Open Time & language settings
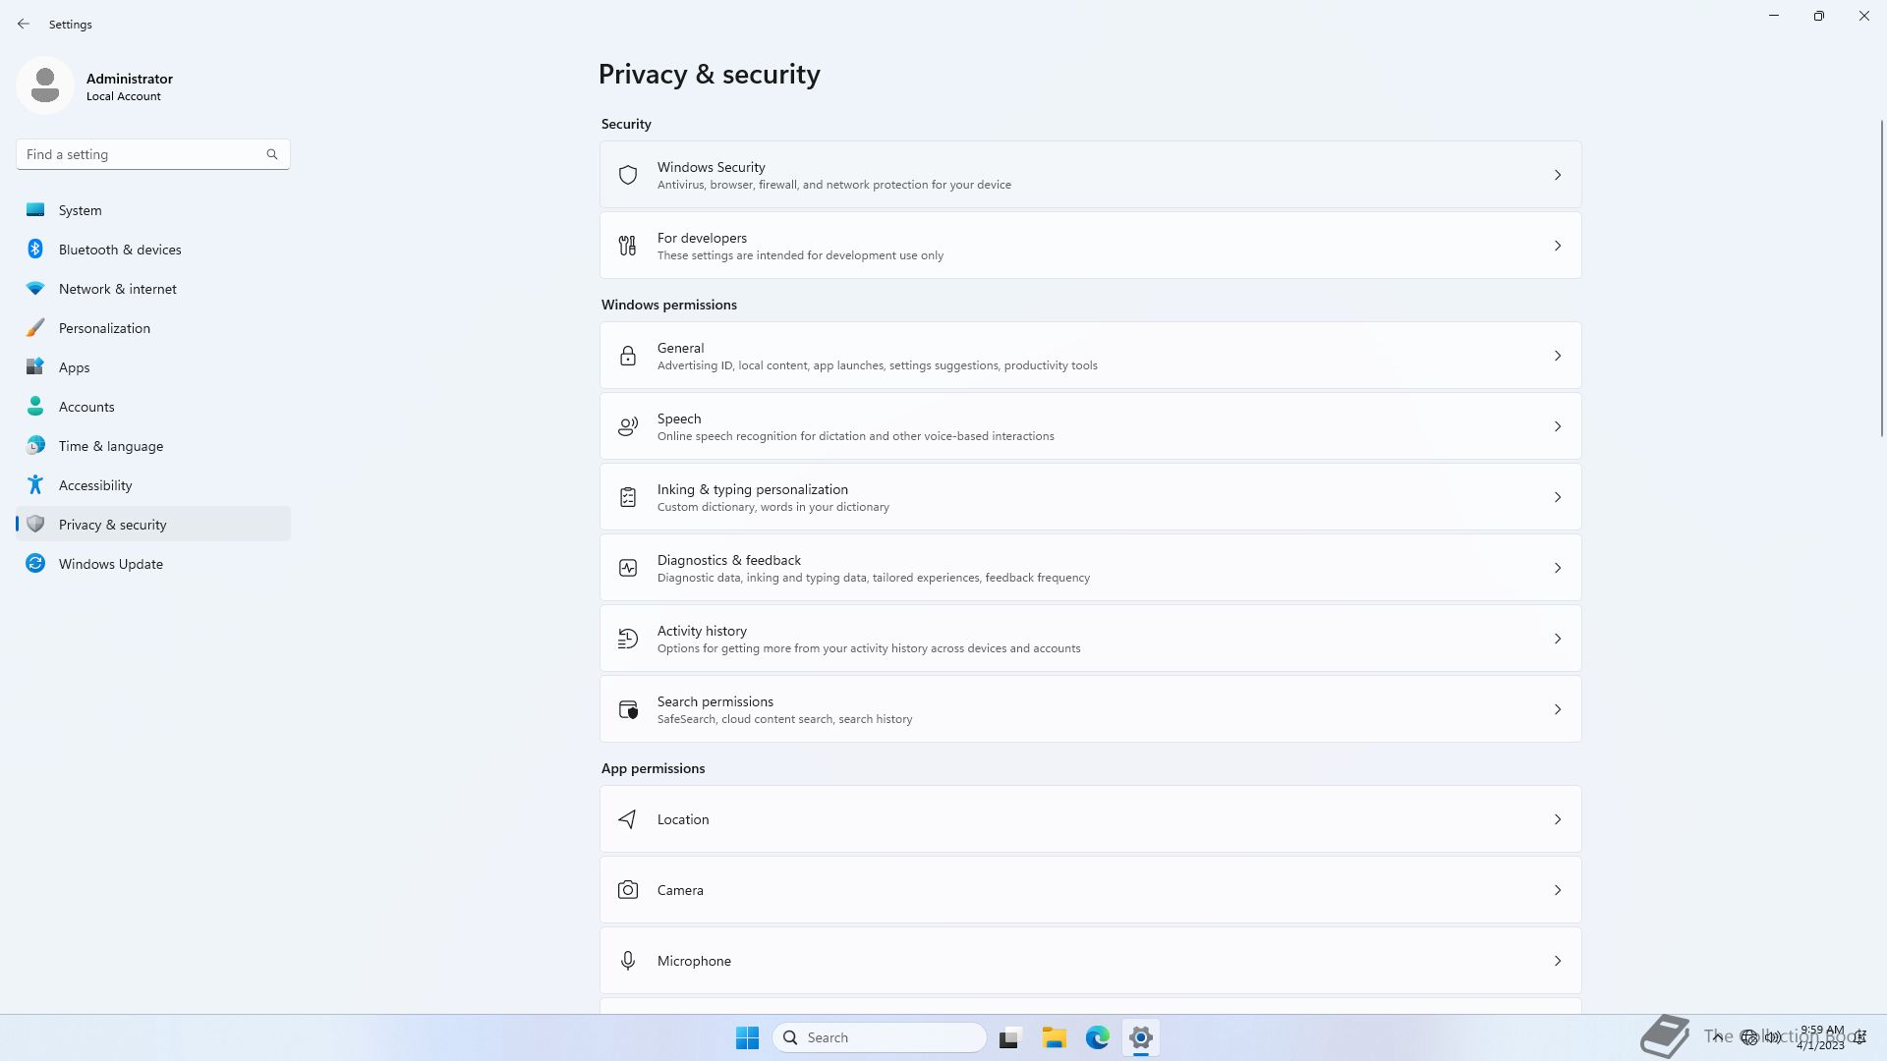Image resolution: width=1887 pixels, height=1061 pixels. point(153,446)
